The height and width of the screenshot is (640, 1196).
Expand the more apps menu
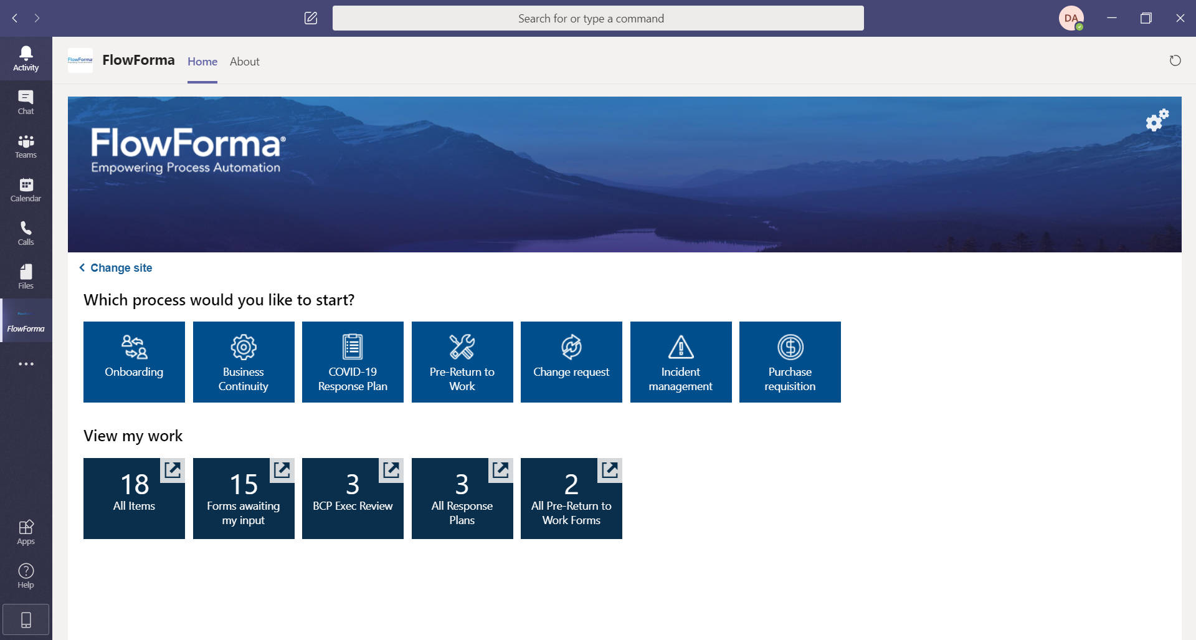(26, 363)
